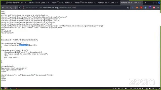Open the red highlighted taskbar application
The height and width of the screenshot is (90, 161).
6,88
